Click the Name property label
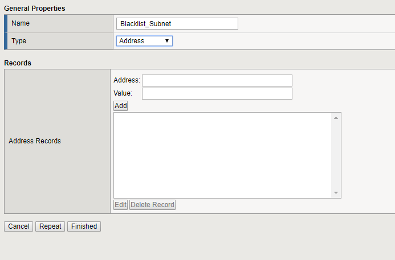The width and height of the screenshot is (395, 260). (21, 23)
